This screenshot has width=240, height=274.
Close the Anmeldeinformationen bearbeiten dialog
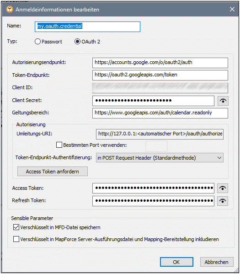point(232,9)
